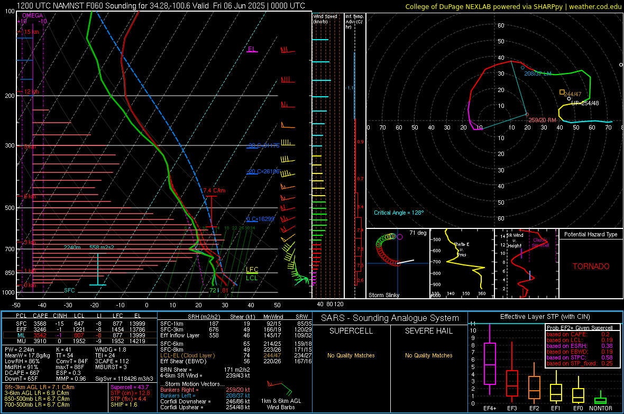The height and width of the screenshot is (414, 624).
Task: Click the SigSvr = 118426 m3/s3 value
Action: (124, 379)
